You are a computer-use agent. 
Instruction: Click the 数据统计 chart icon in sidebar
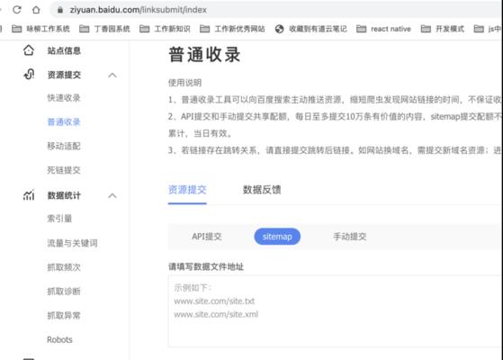click(29, 195)
